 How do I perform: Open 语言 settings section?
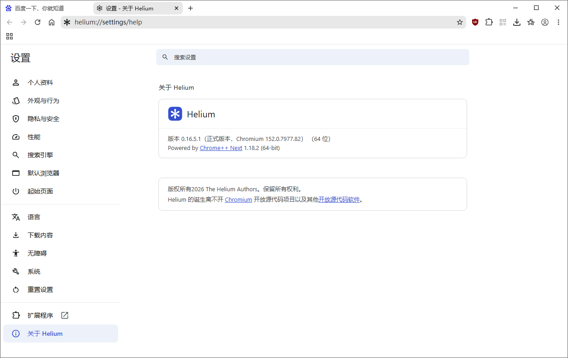(60, 217)
